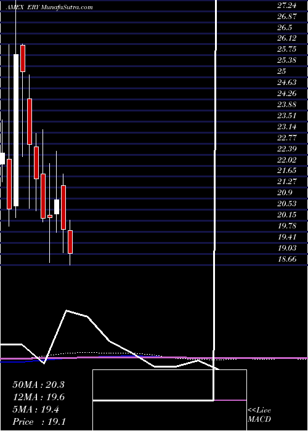Click the 25.38 price axis label
This screenshot has width=308, height=431.
tap(287, 60)
